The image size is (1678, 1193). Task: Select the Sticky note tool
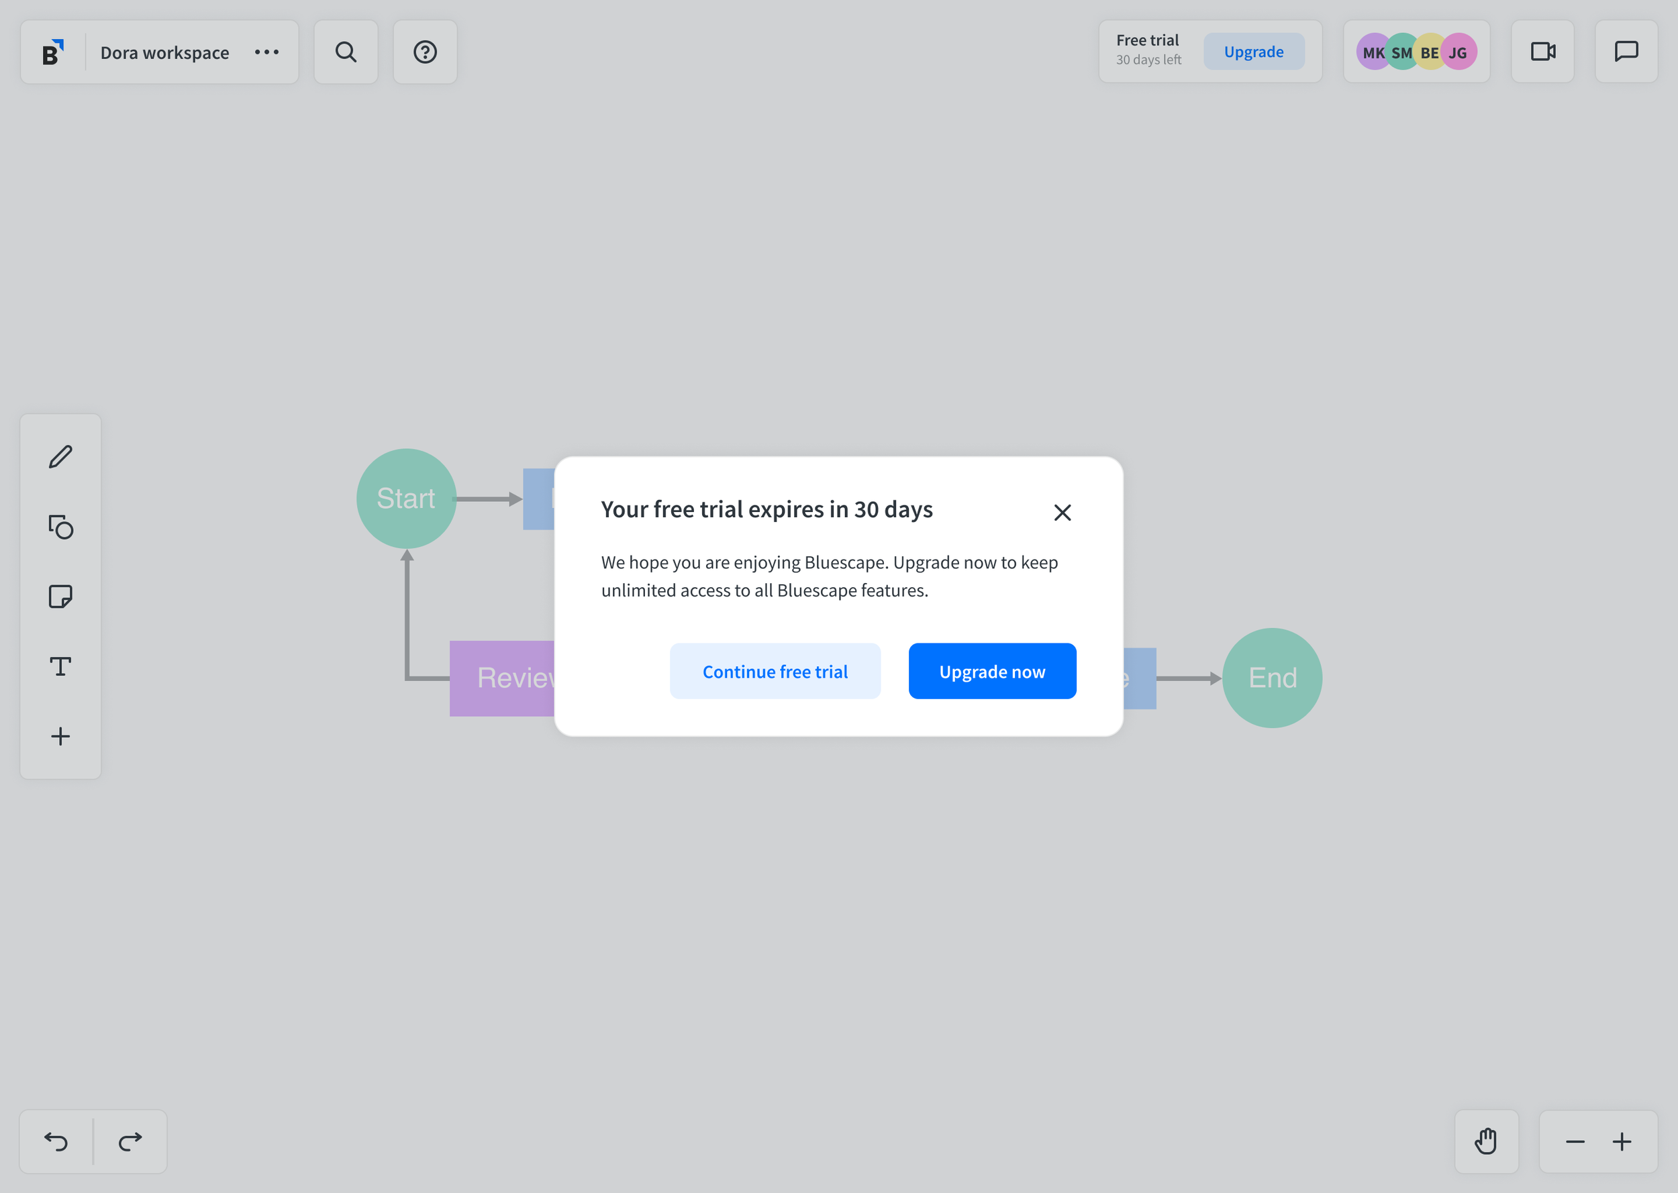coord(60,596)
